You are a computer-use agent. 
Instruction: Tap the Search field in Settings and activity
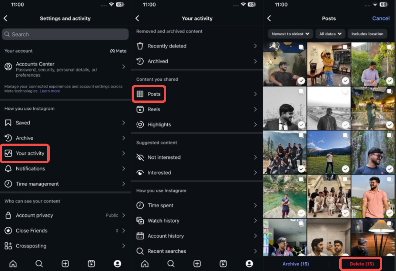[65, 34]
